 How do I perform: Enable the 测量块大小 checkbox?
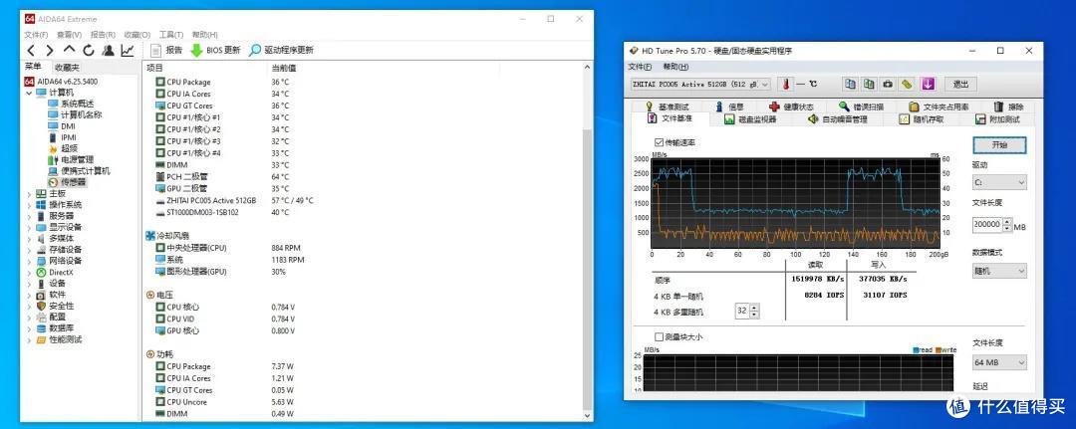(660, 336)
